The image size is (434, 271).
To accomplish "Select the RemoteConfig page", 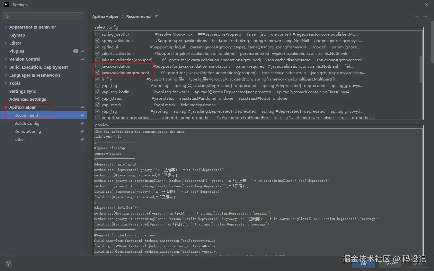I will pos(28,131).
